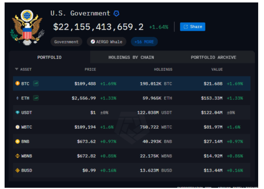The width and height of the screenshot is (264, 189).
Task: Click the WBTC coin icon
Action: coord(17,127)
